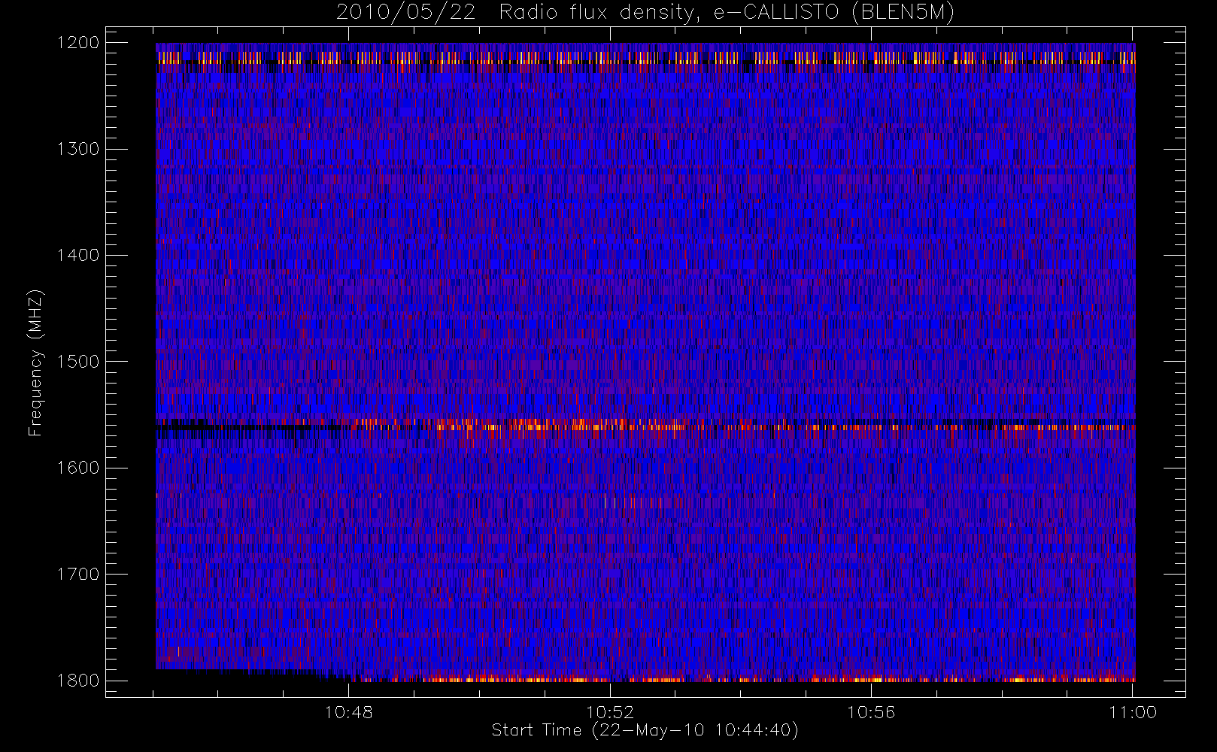Click the 11:00 time tick label
This screenshot has width=1217, height=752.
[x=1133, y=712]
